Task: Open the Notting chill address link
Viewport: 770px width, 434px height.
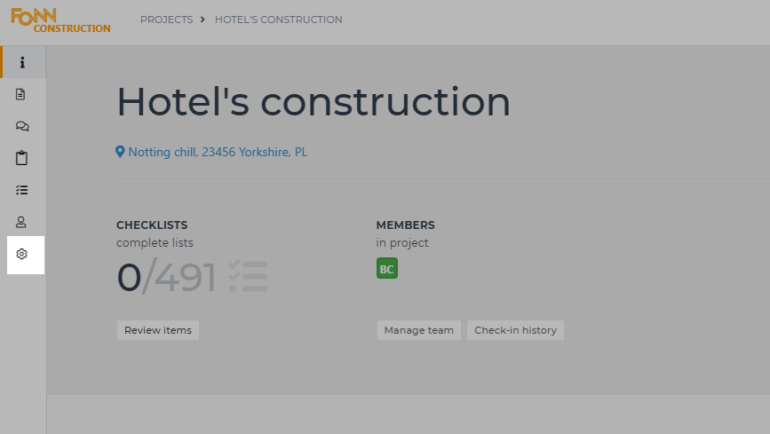Action: [218, 152]
